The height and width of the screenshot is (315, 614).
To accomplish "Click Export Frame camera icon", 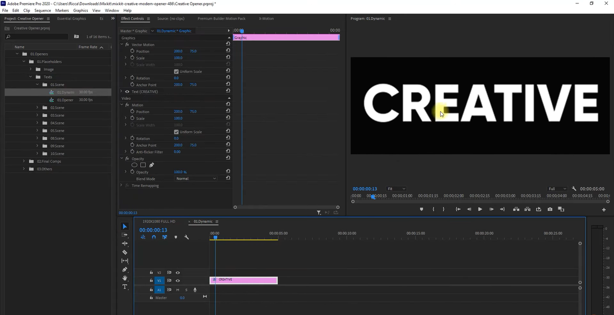I will coord(550,209).
